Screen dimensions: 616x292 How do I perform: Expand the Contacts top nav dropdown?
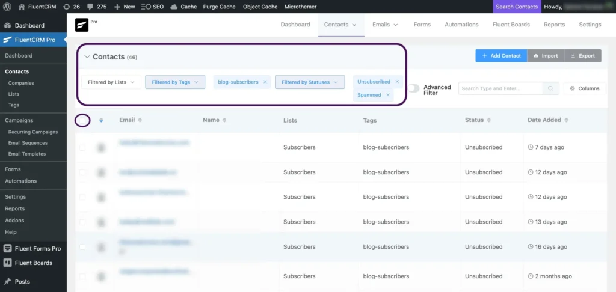(340, 25)
